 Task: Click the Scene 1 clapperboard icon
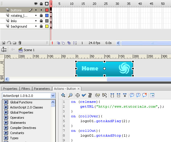[21, 50]
